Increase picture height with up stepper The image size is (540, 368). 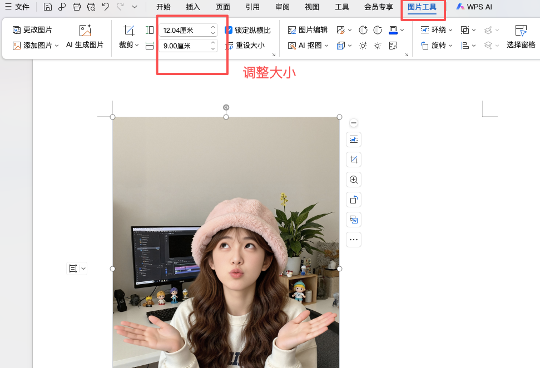coord(213,27)
